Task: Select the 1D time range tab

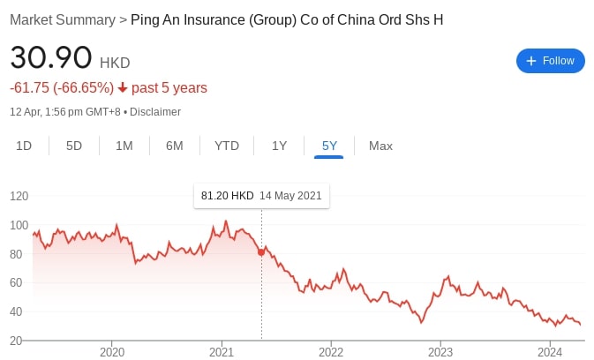Action: 25,146
